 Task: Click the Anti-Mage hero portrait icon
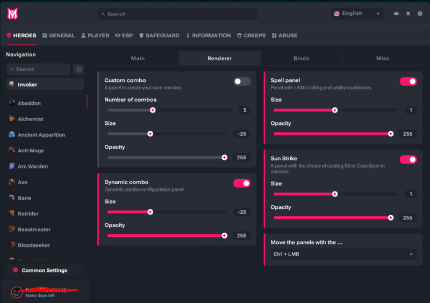click(x=12, y=150)
